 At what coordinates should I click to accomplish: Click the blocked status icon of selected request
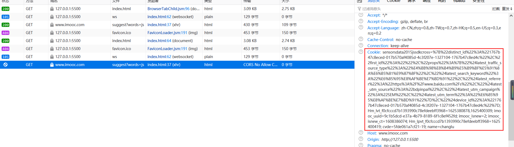[x=5, y=65]
